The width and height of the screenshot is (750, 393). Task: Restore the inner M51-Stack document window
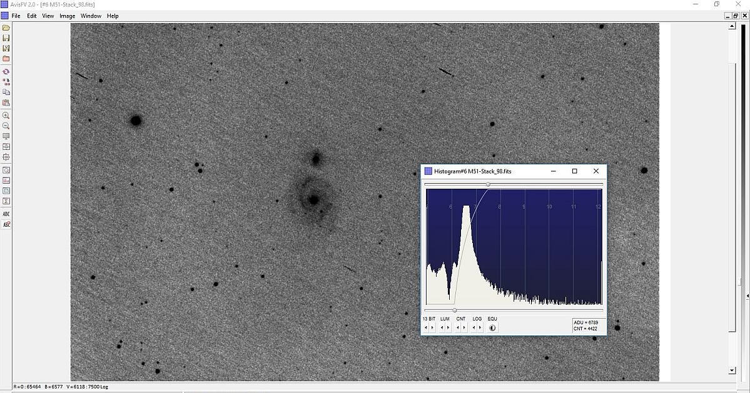point(736,16)
